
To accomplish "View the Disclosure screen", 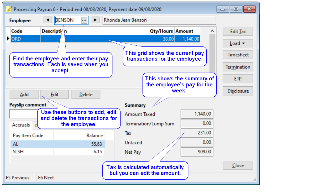I will pos(238,91).
